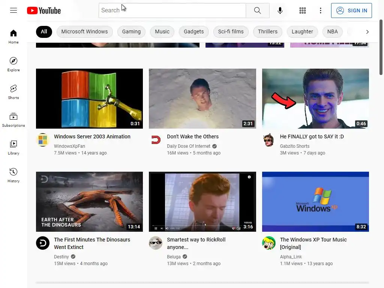This screenshot has width=384, height=288.
Task: Open The Windows XP Tour Music title
Action: pyautogui.click(x=313, y=243)
